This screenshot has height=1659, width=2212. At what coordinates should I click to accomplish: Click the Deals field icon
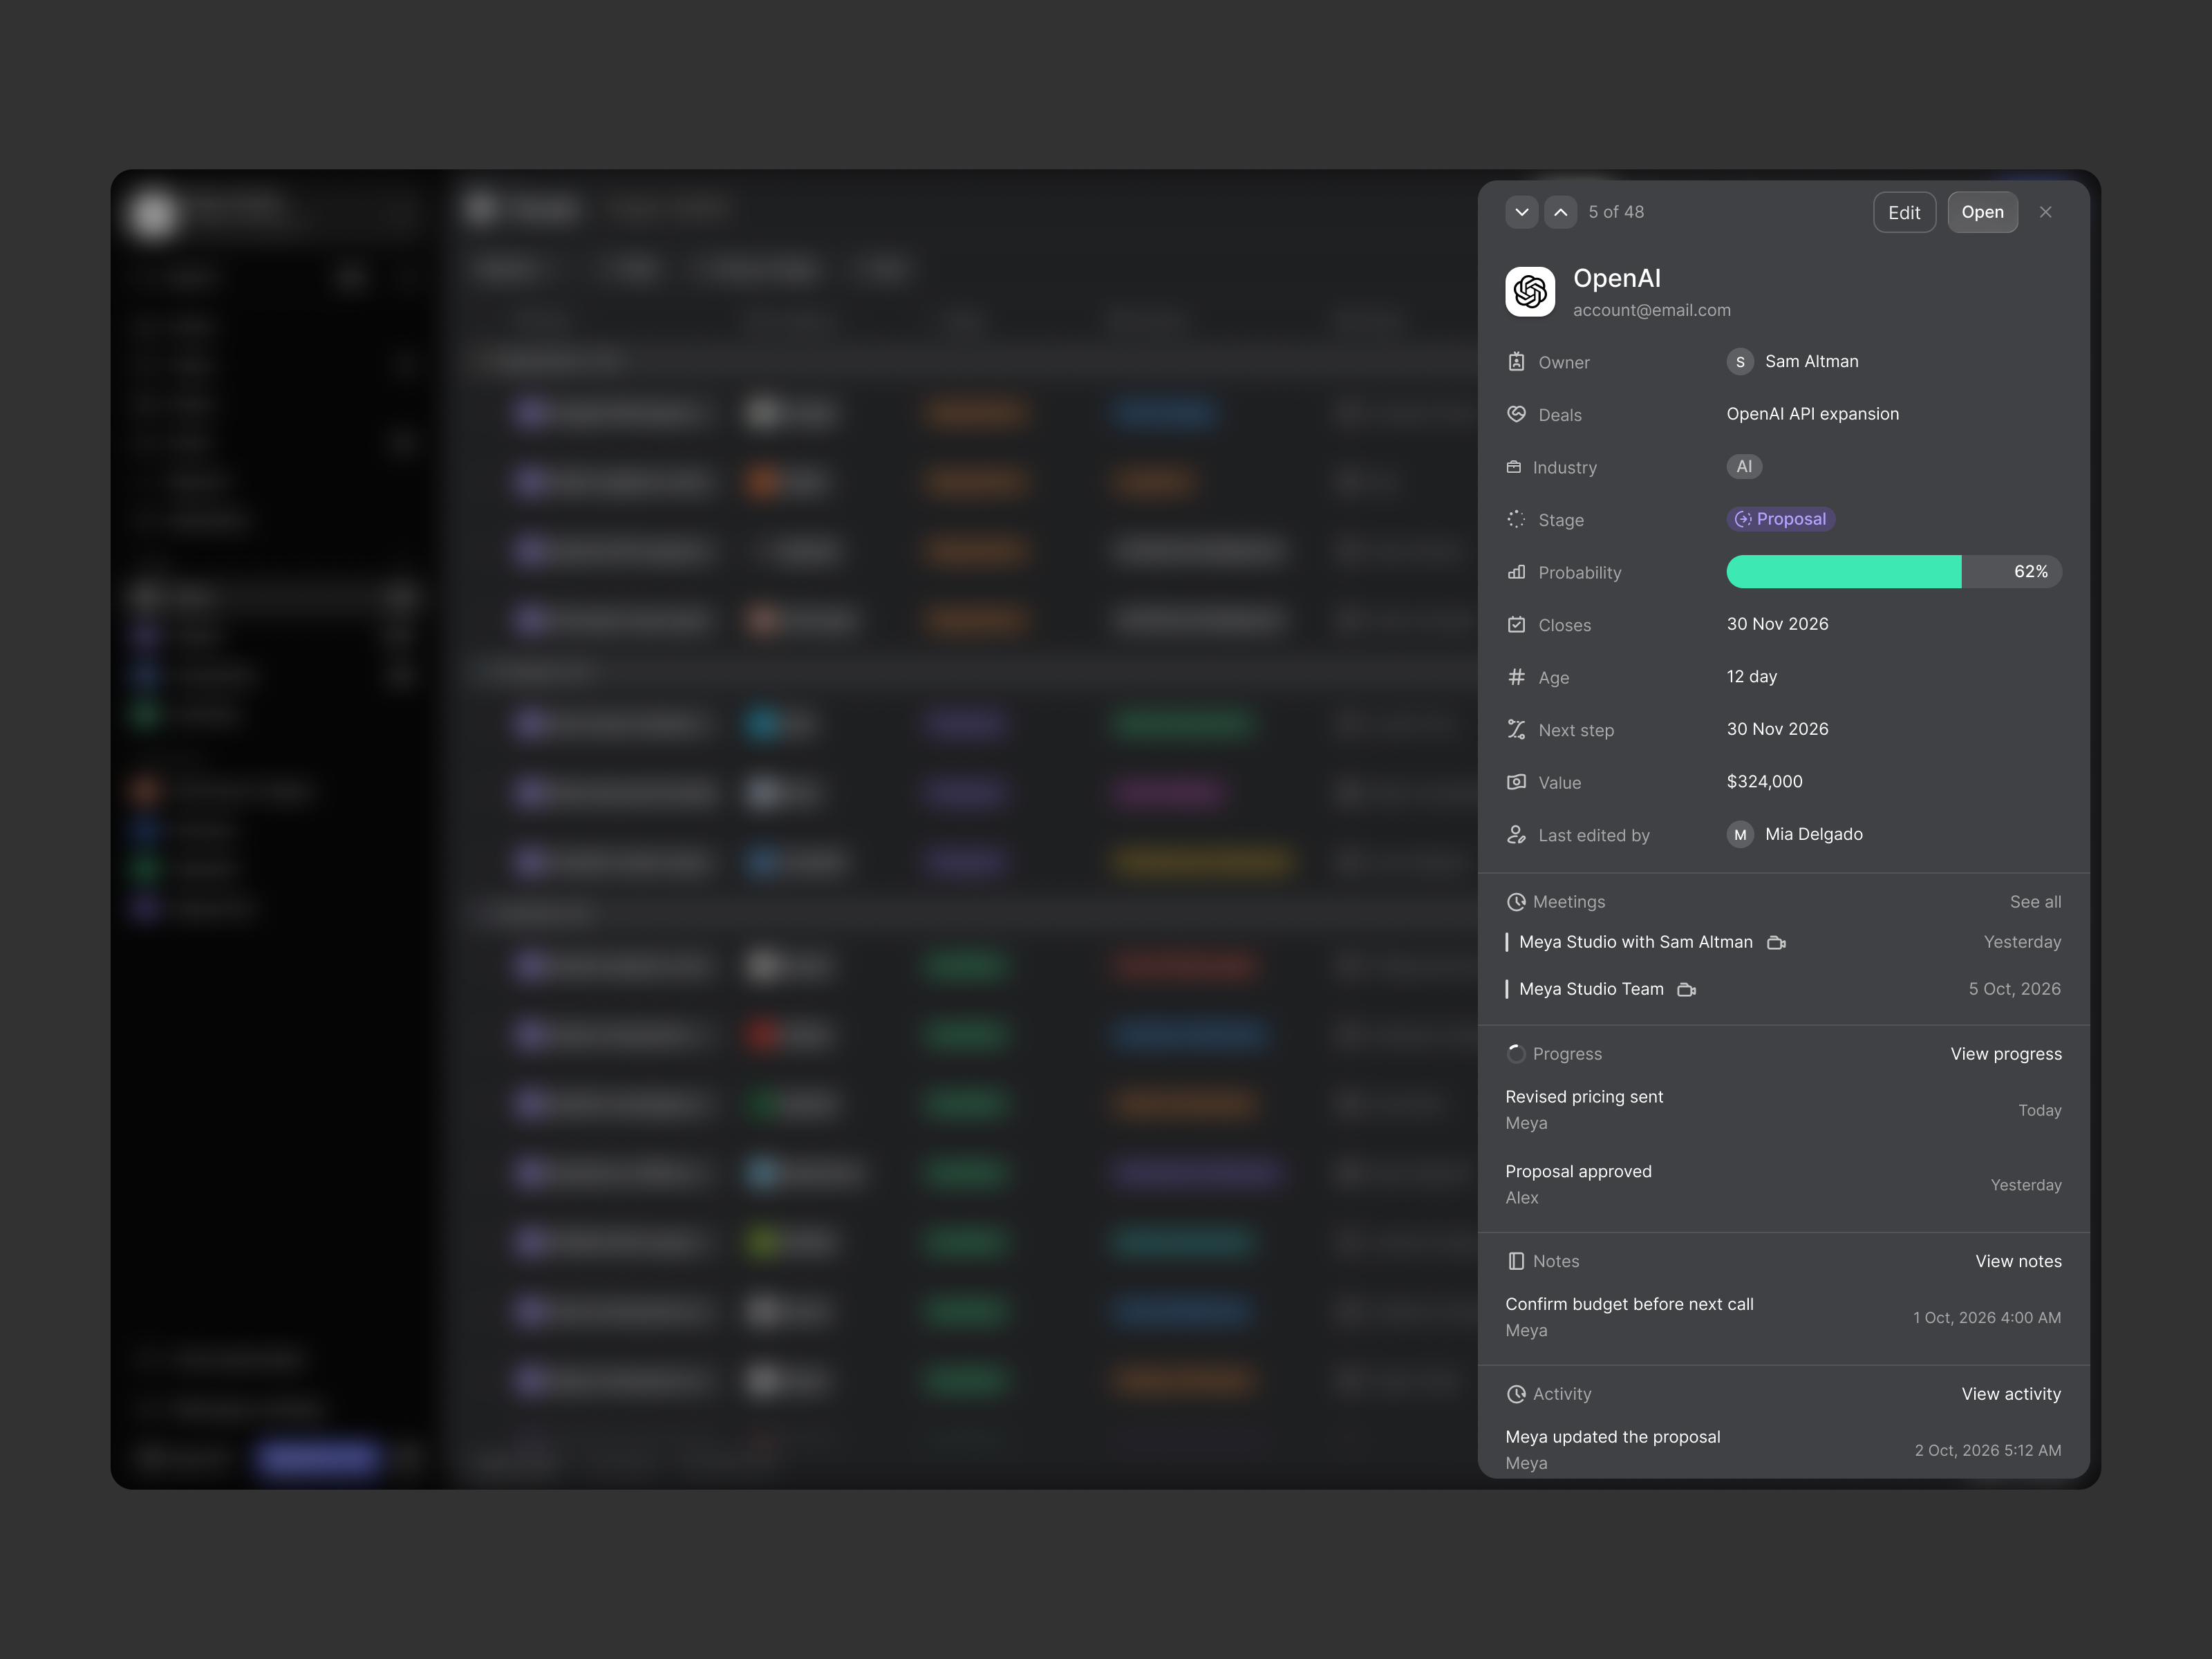pos(1516,414)
